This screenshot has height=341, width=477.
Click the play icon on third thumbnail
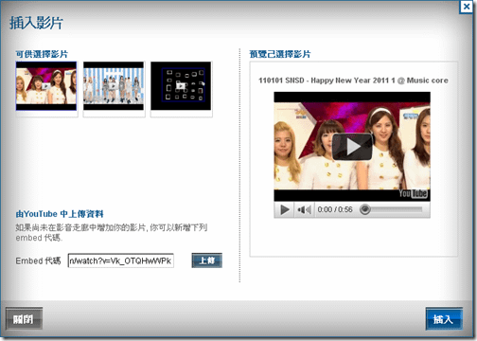pyautogui.click(x=181, y=85)
